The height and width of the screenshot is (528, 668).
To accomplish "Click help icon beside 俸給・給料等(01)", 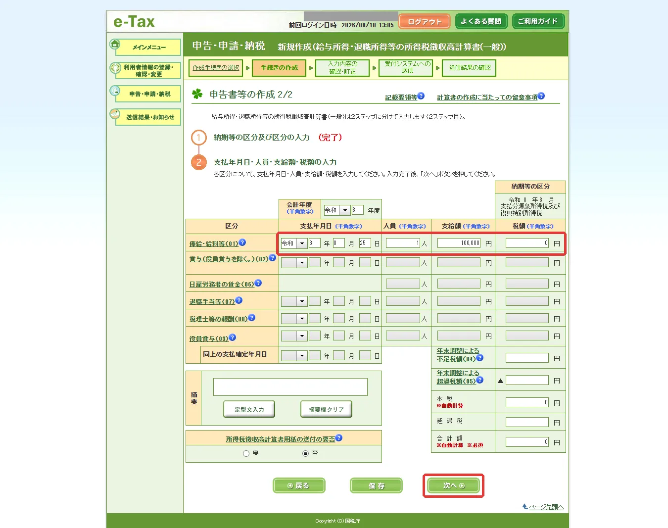I will (x=242, y=242).
